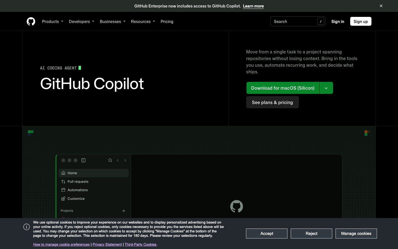Click the AI CODING AGENT label
The image size is (398, 249).
click(x=58, y=68)
